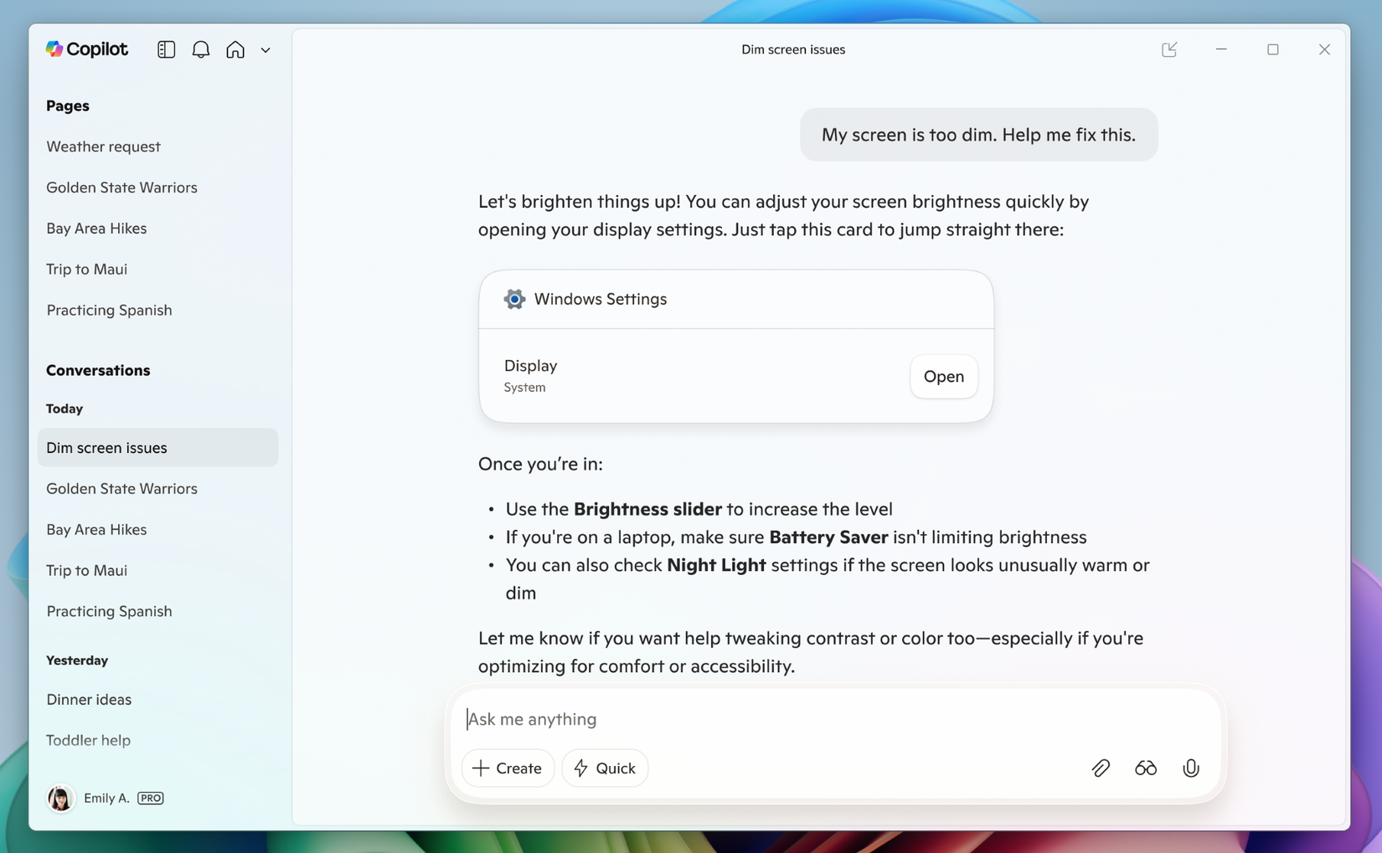Select the Quick mode button
Viewport: 1382px width, 853px height.
coord(605,768)
